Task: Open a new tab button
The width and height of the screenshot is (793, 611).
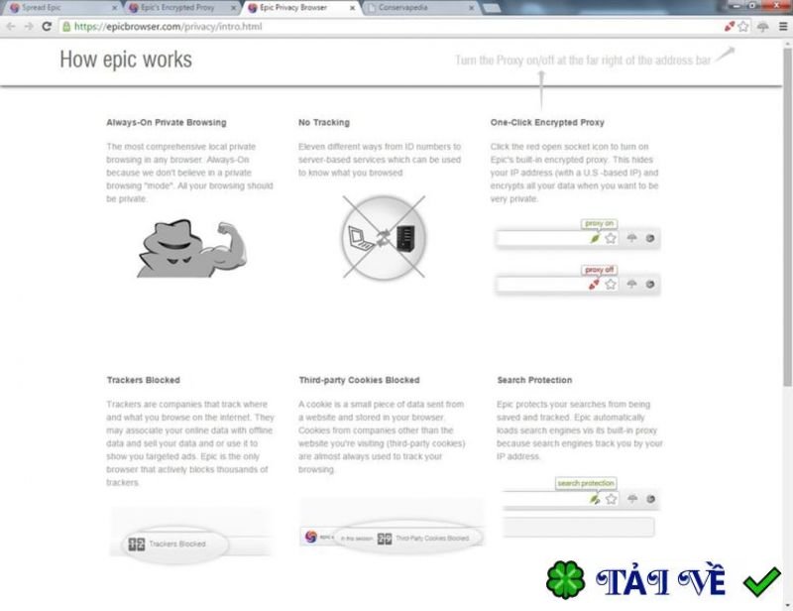Action: click(491, 8)
